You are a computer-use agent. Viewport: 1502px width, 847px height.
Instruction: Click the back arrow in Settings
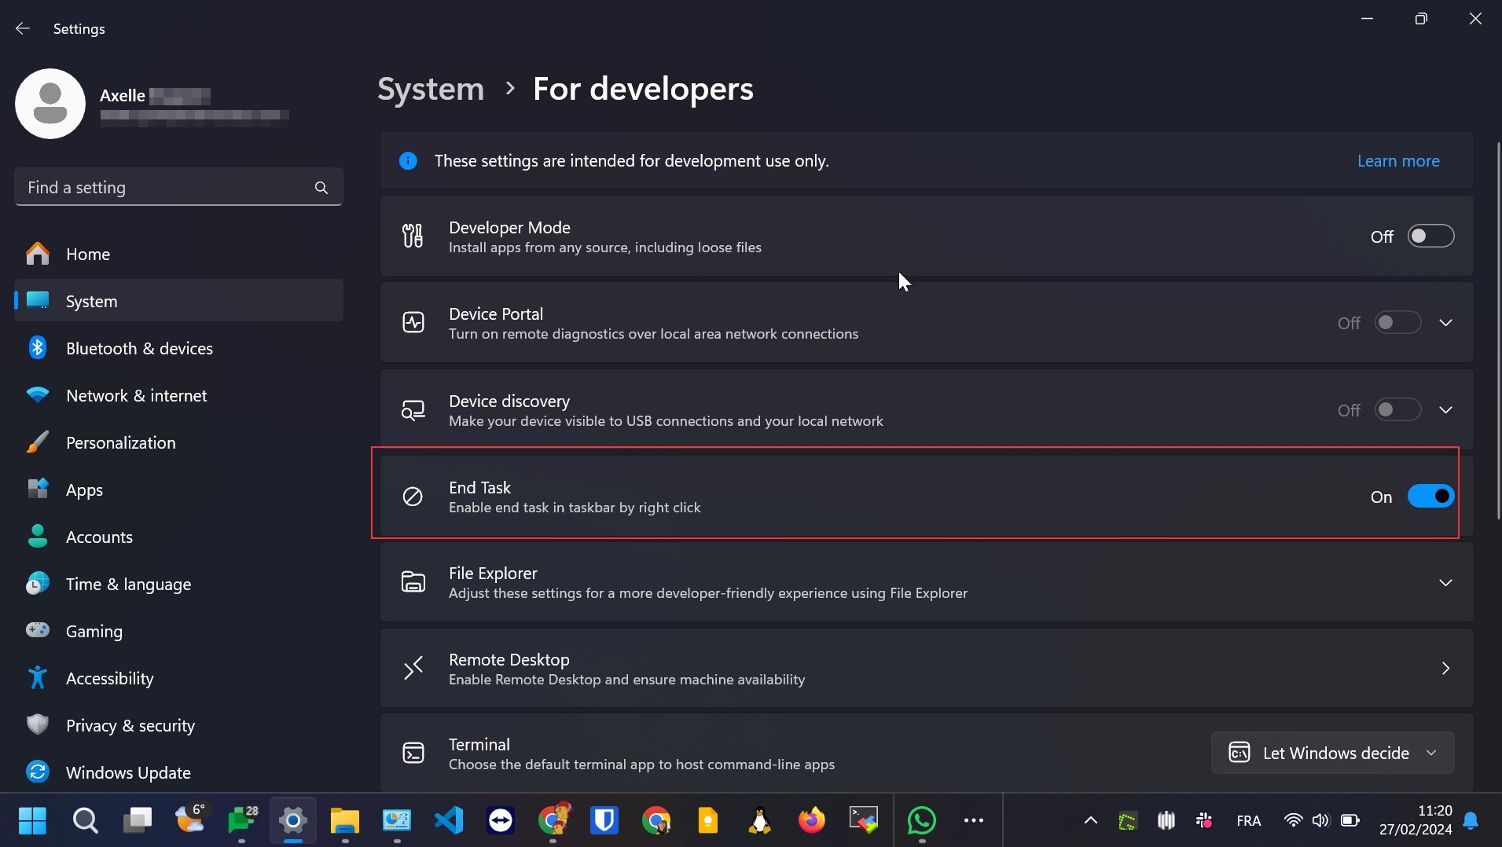tap(23, 28)
